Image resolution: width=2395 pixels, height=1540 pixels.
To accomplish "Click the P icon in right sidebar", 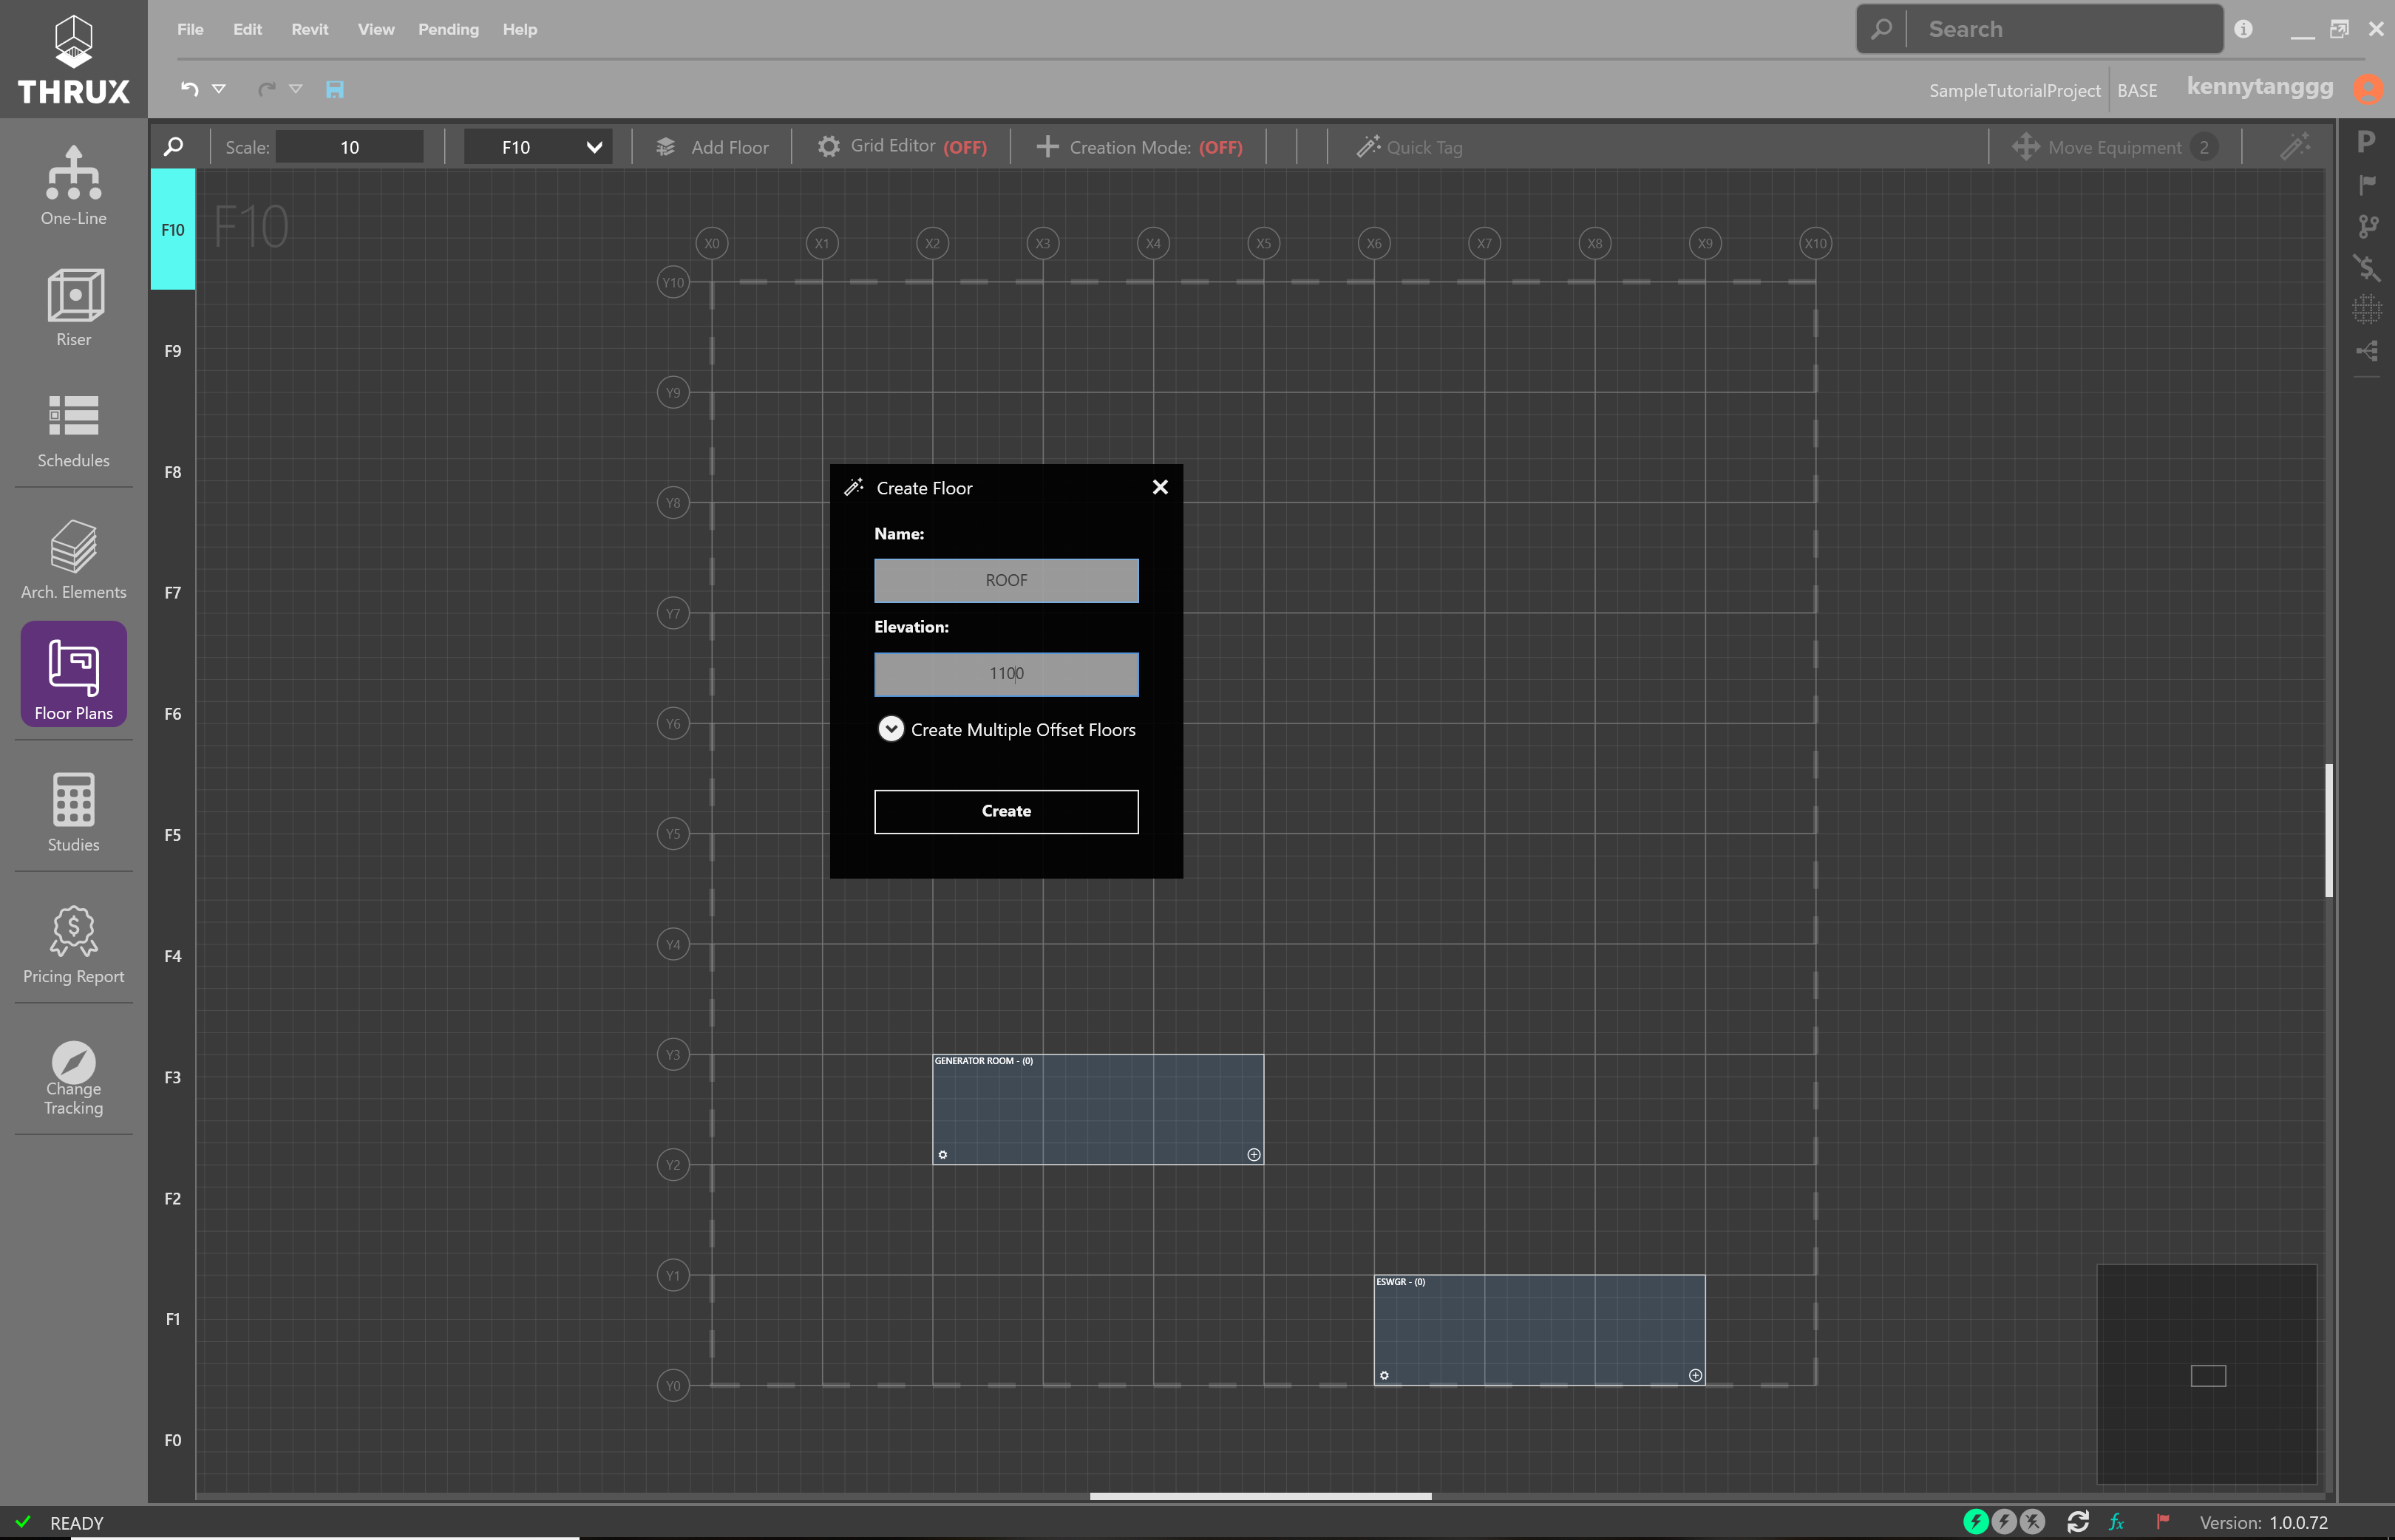I will 2366,142.
